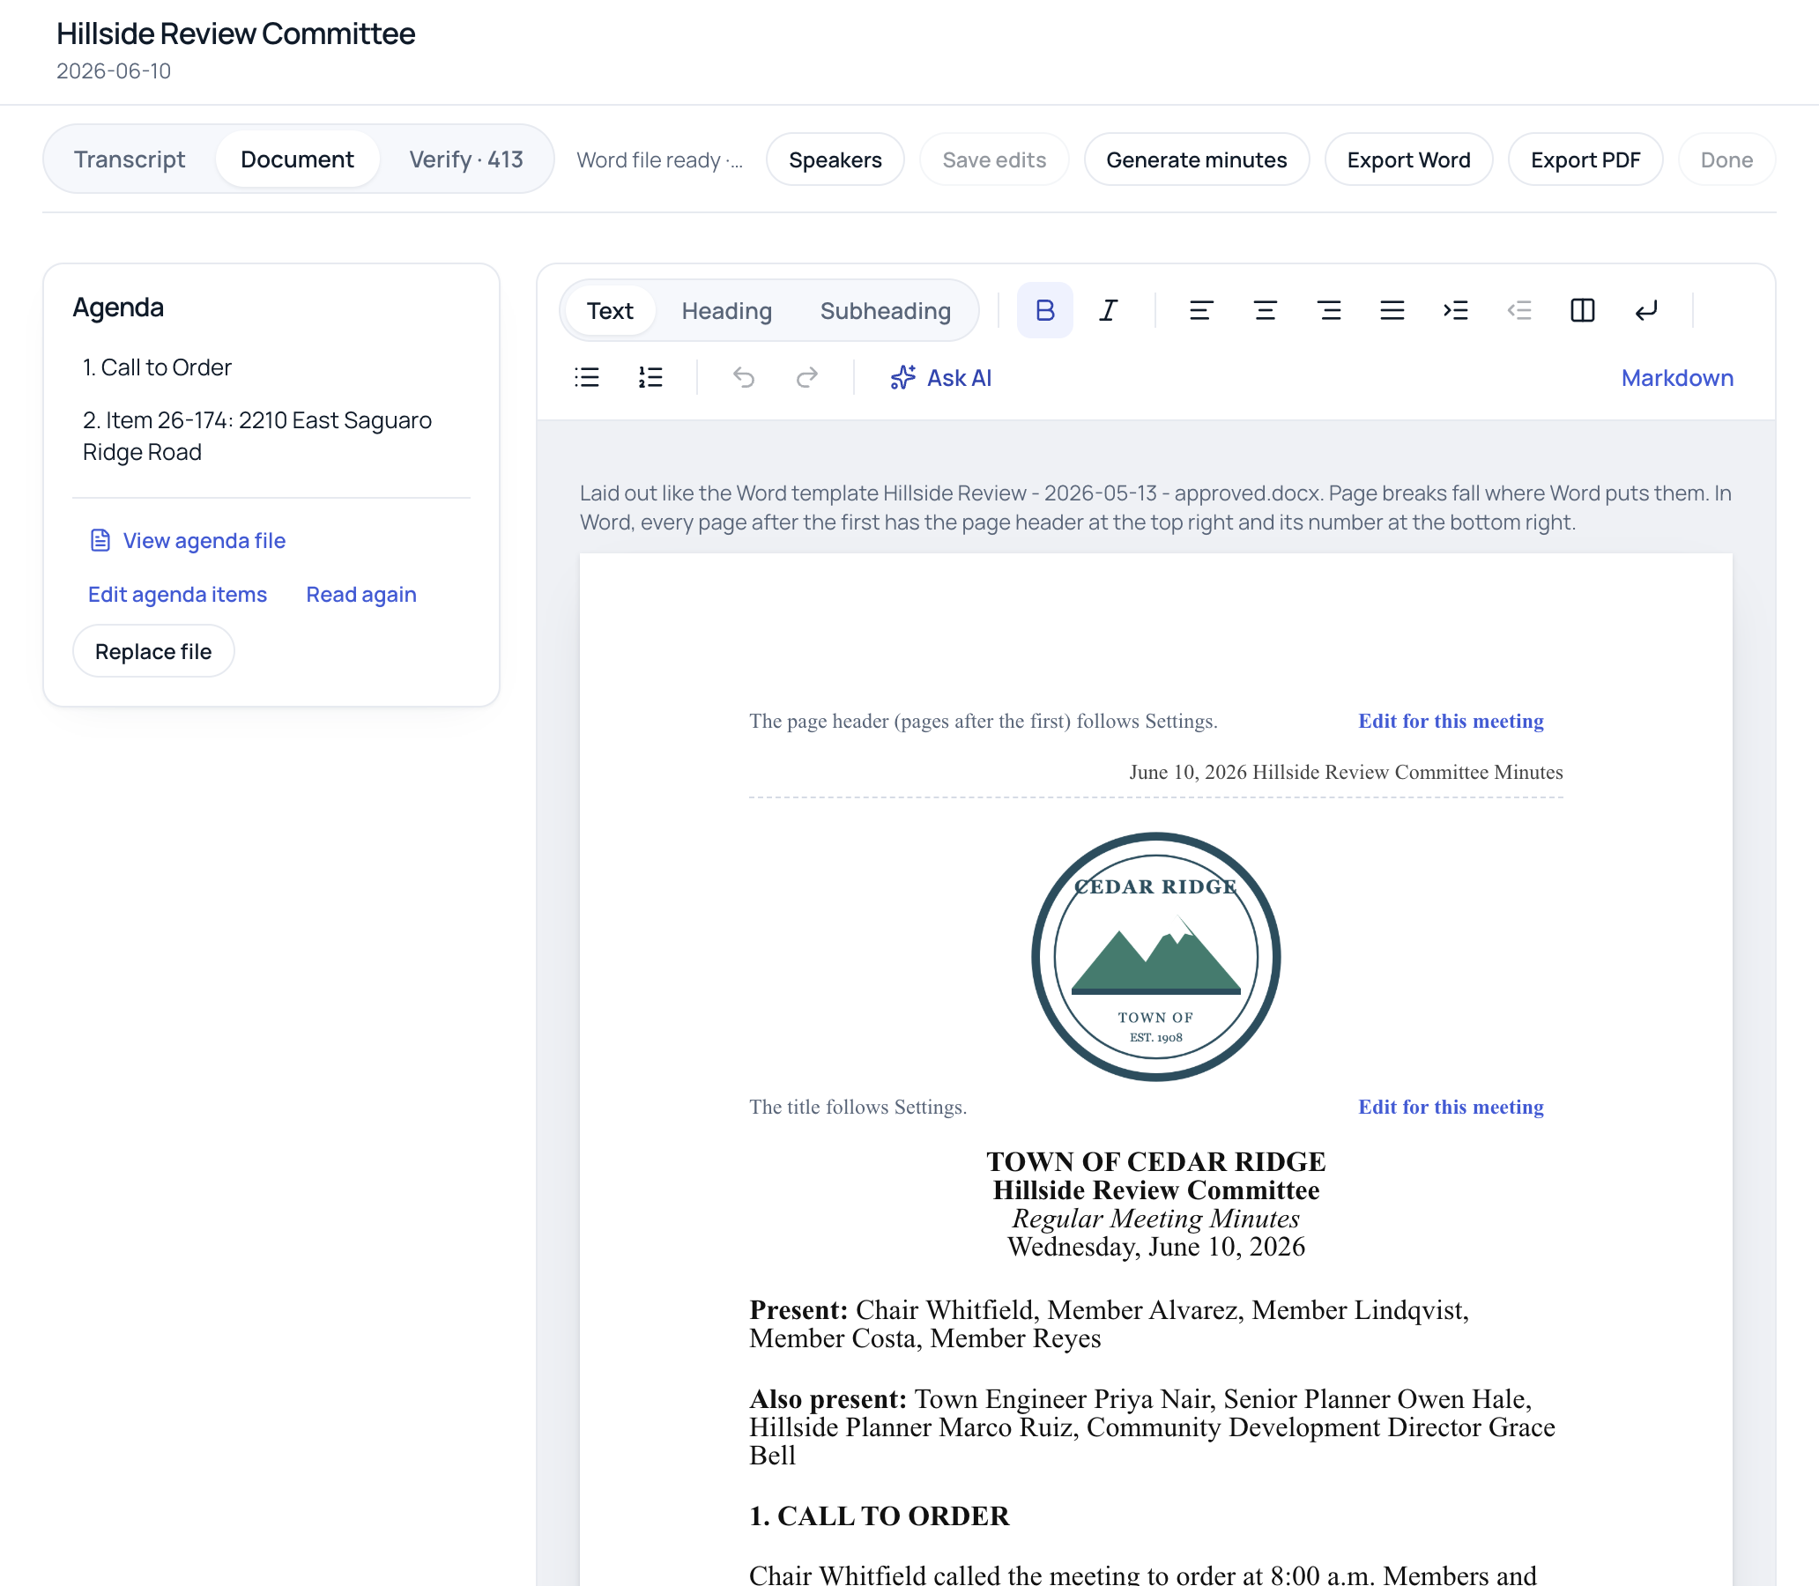The height and width of the screenshot is (1586, 1819).
Task: Open Ask AI assistant
Action: coord(941,378)
